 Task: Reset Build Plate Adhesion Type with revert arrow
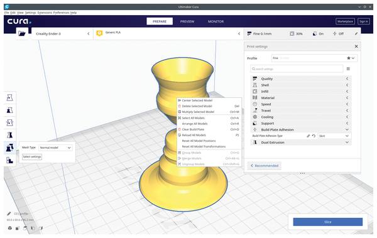(314, 136)
